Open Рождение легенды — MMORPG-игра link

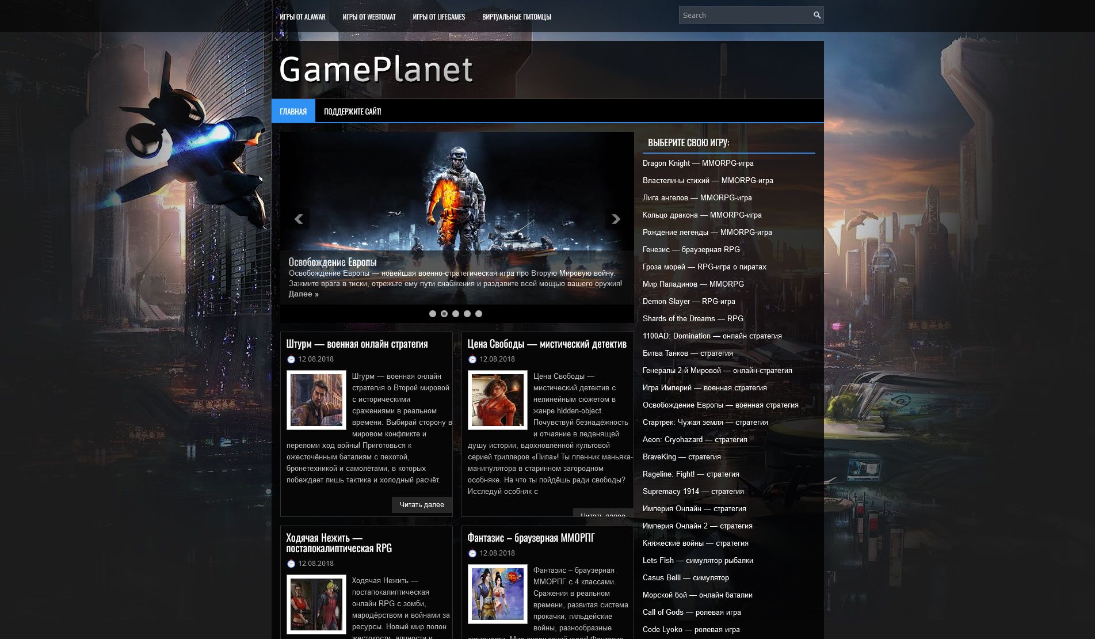pos(707,232)
